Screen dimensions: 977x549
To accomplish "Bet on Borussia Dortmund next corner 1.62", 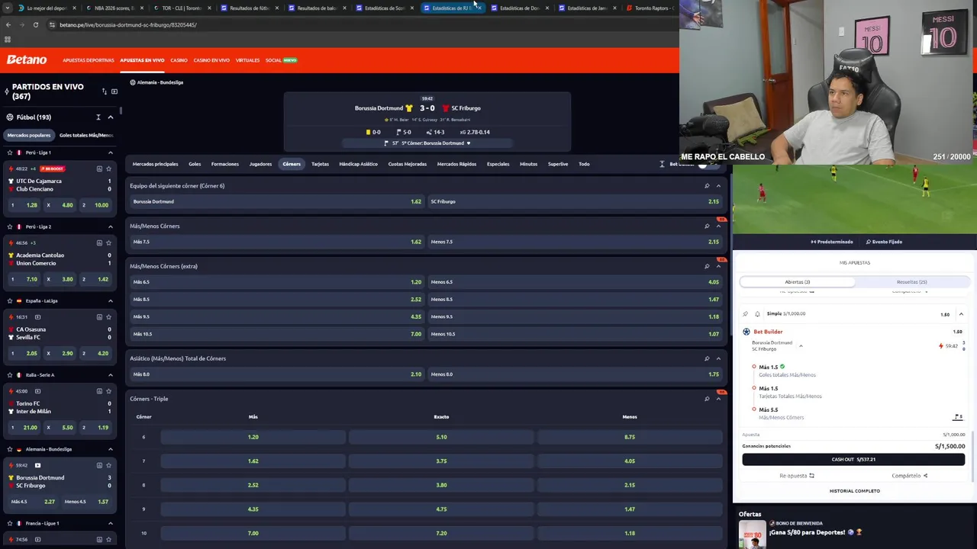I will point(277,201).
